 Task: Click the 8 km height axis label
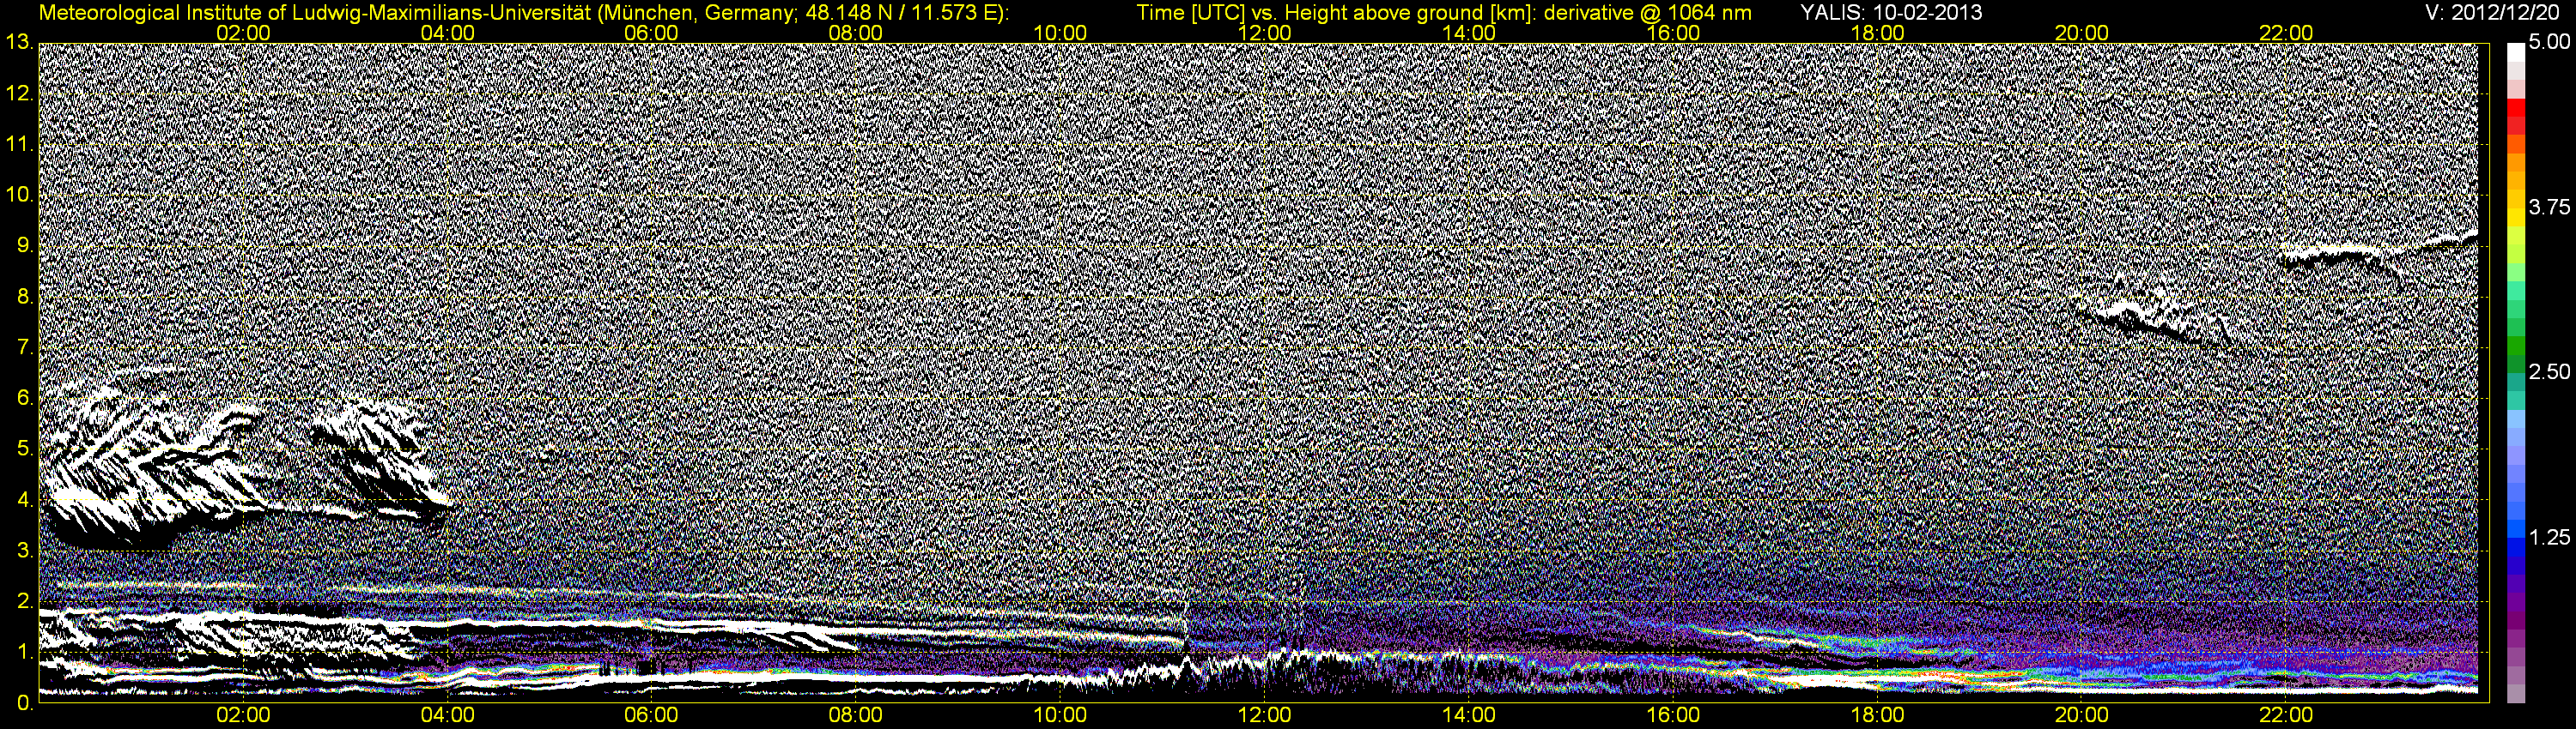(24, 297)
